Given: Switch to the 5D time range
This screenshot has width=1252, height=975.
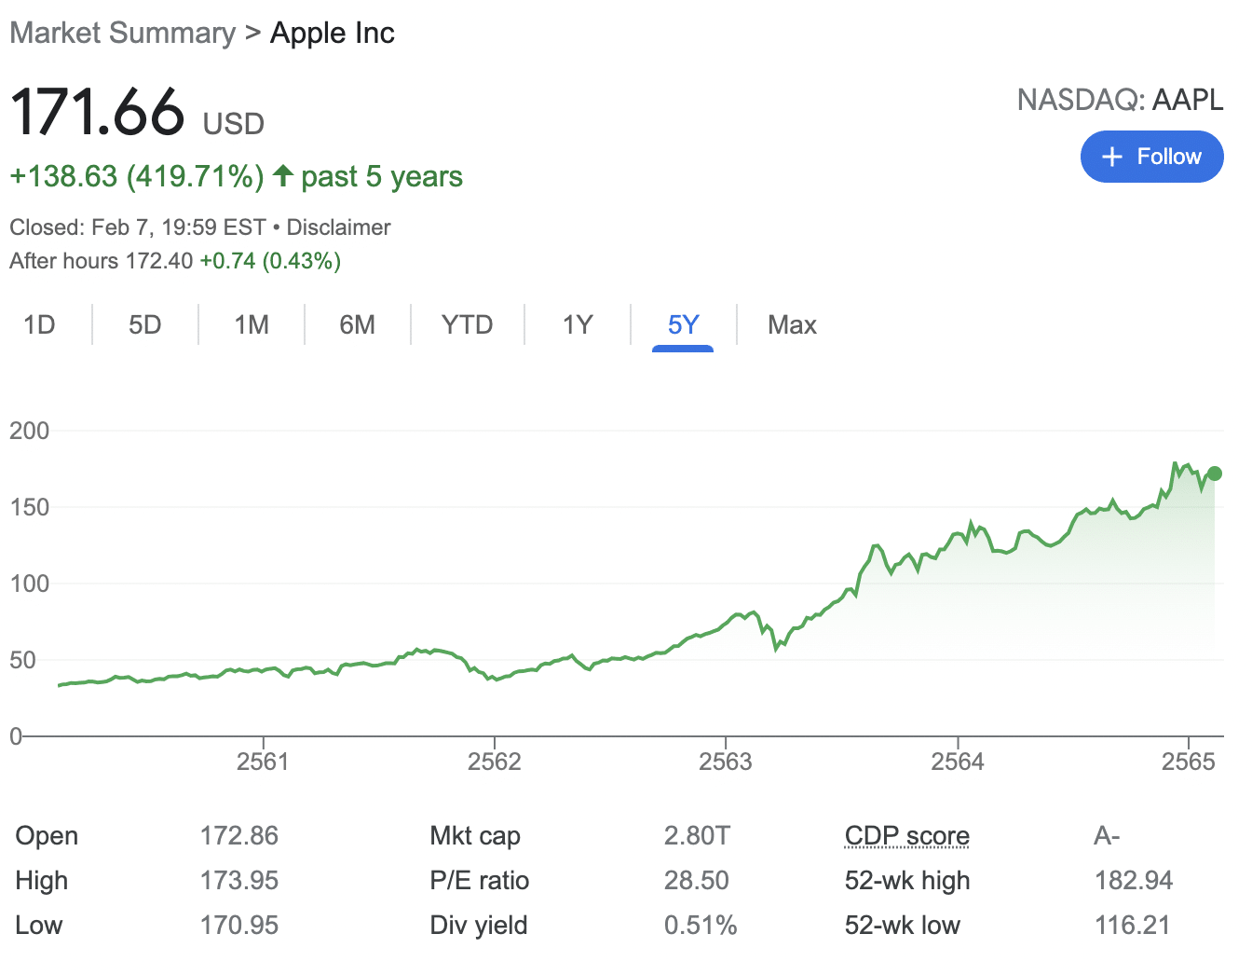Looking at the screenshot, I should (144, 324).
